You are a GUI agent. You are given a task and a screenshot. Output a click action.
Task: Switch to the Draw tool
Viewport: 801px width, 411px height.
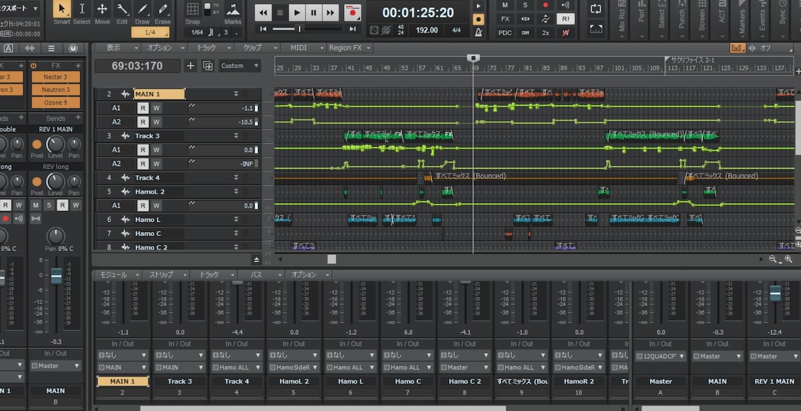[x=142, y=9]
